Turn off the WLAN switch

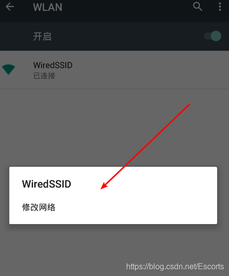coord(213,36)
